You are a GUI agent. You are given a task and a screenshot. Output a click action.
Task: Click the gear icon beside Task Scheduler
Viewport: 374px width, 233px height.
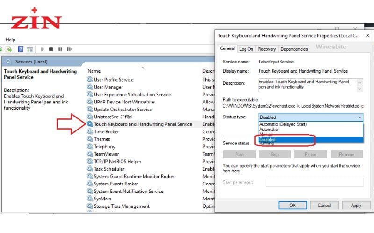coord(90,169)
